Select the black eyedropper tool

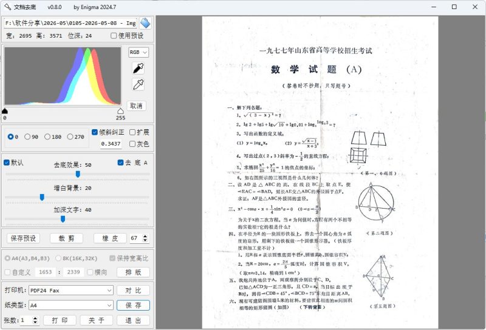click(139, 68)
